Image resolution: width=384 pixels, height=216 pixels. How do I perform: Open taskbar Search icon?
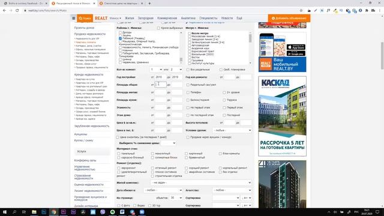point(14,212)
